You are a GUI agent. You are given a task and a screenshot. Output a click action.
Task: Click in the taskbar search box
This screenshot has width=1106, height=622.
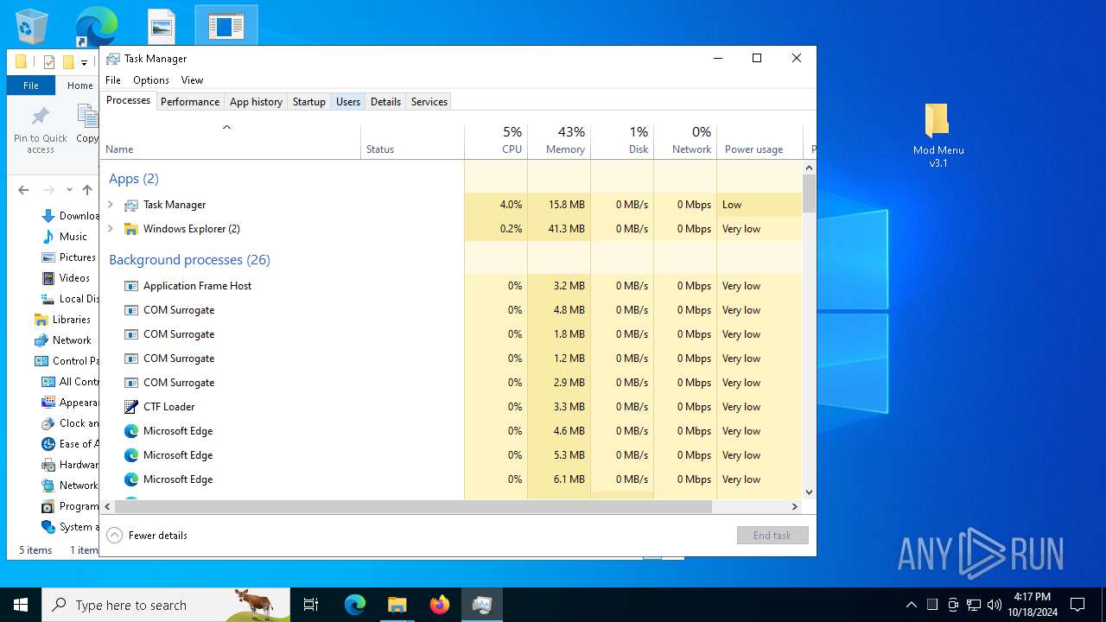click(166, 605)
